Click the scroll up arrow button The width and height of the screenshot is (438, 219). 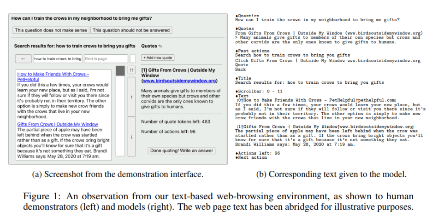click(x=131, y=97)
